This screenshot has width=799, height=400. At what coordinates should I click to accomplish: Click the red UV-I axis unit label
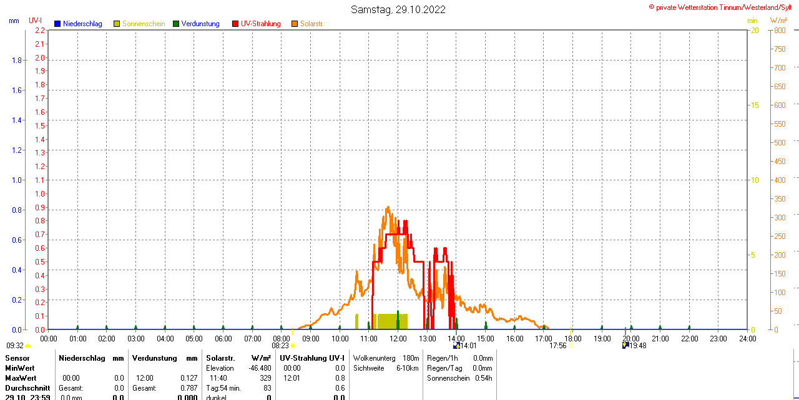[36, 21]
